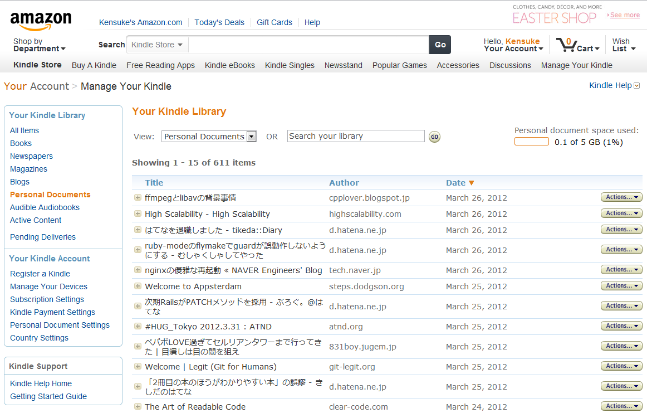Expand the ffmpegとlibavの背景事情 row
The image size is (647, 413).
pyautogui.click(x=138, y=197)
